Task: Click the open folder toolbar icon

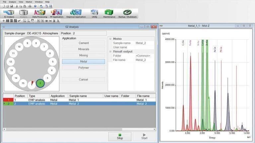Action: (x=8, y=6)
